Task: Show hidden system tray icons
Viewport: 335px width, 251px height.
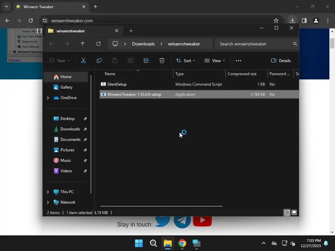Action: (x=264, y=243)
